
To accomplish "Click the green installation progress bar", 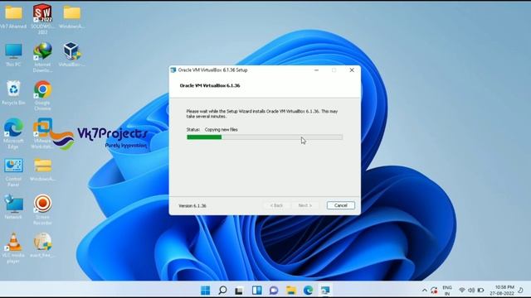I will (265, 137).
